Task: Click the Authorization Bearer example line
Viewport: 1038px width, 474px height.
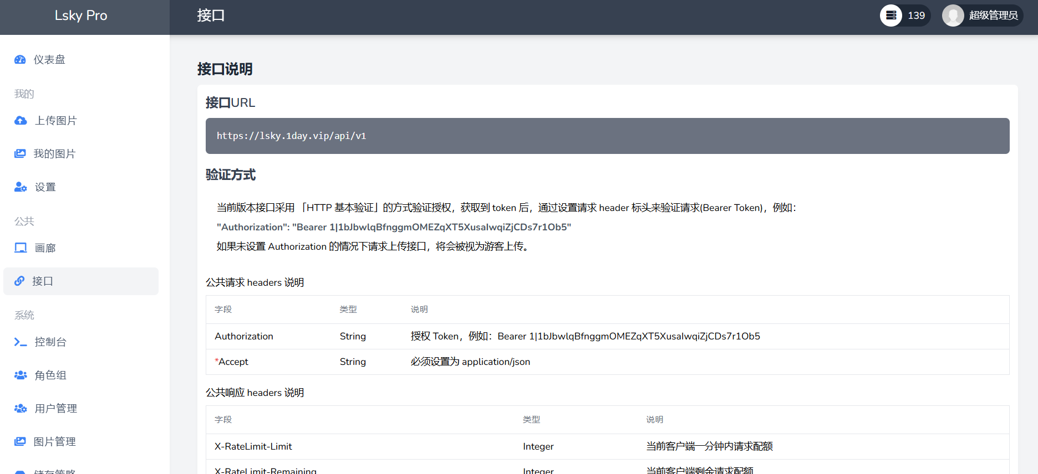Action: pos(394,227)
